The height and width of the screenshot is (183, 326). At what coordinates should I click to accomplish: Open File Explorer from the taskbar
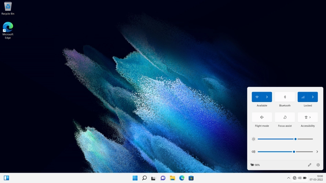point(172,178)
